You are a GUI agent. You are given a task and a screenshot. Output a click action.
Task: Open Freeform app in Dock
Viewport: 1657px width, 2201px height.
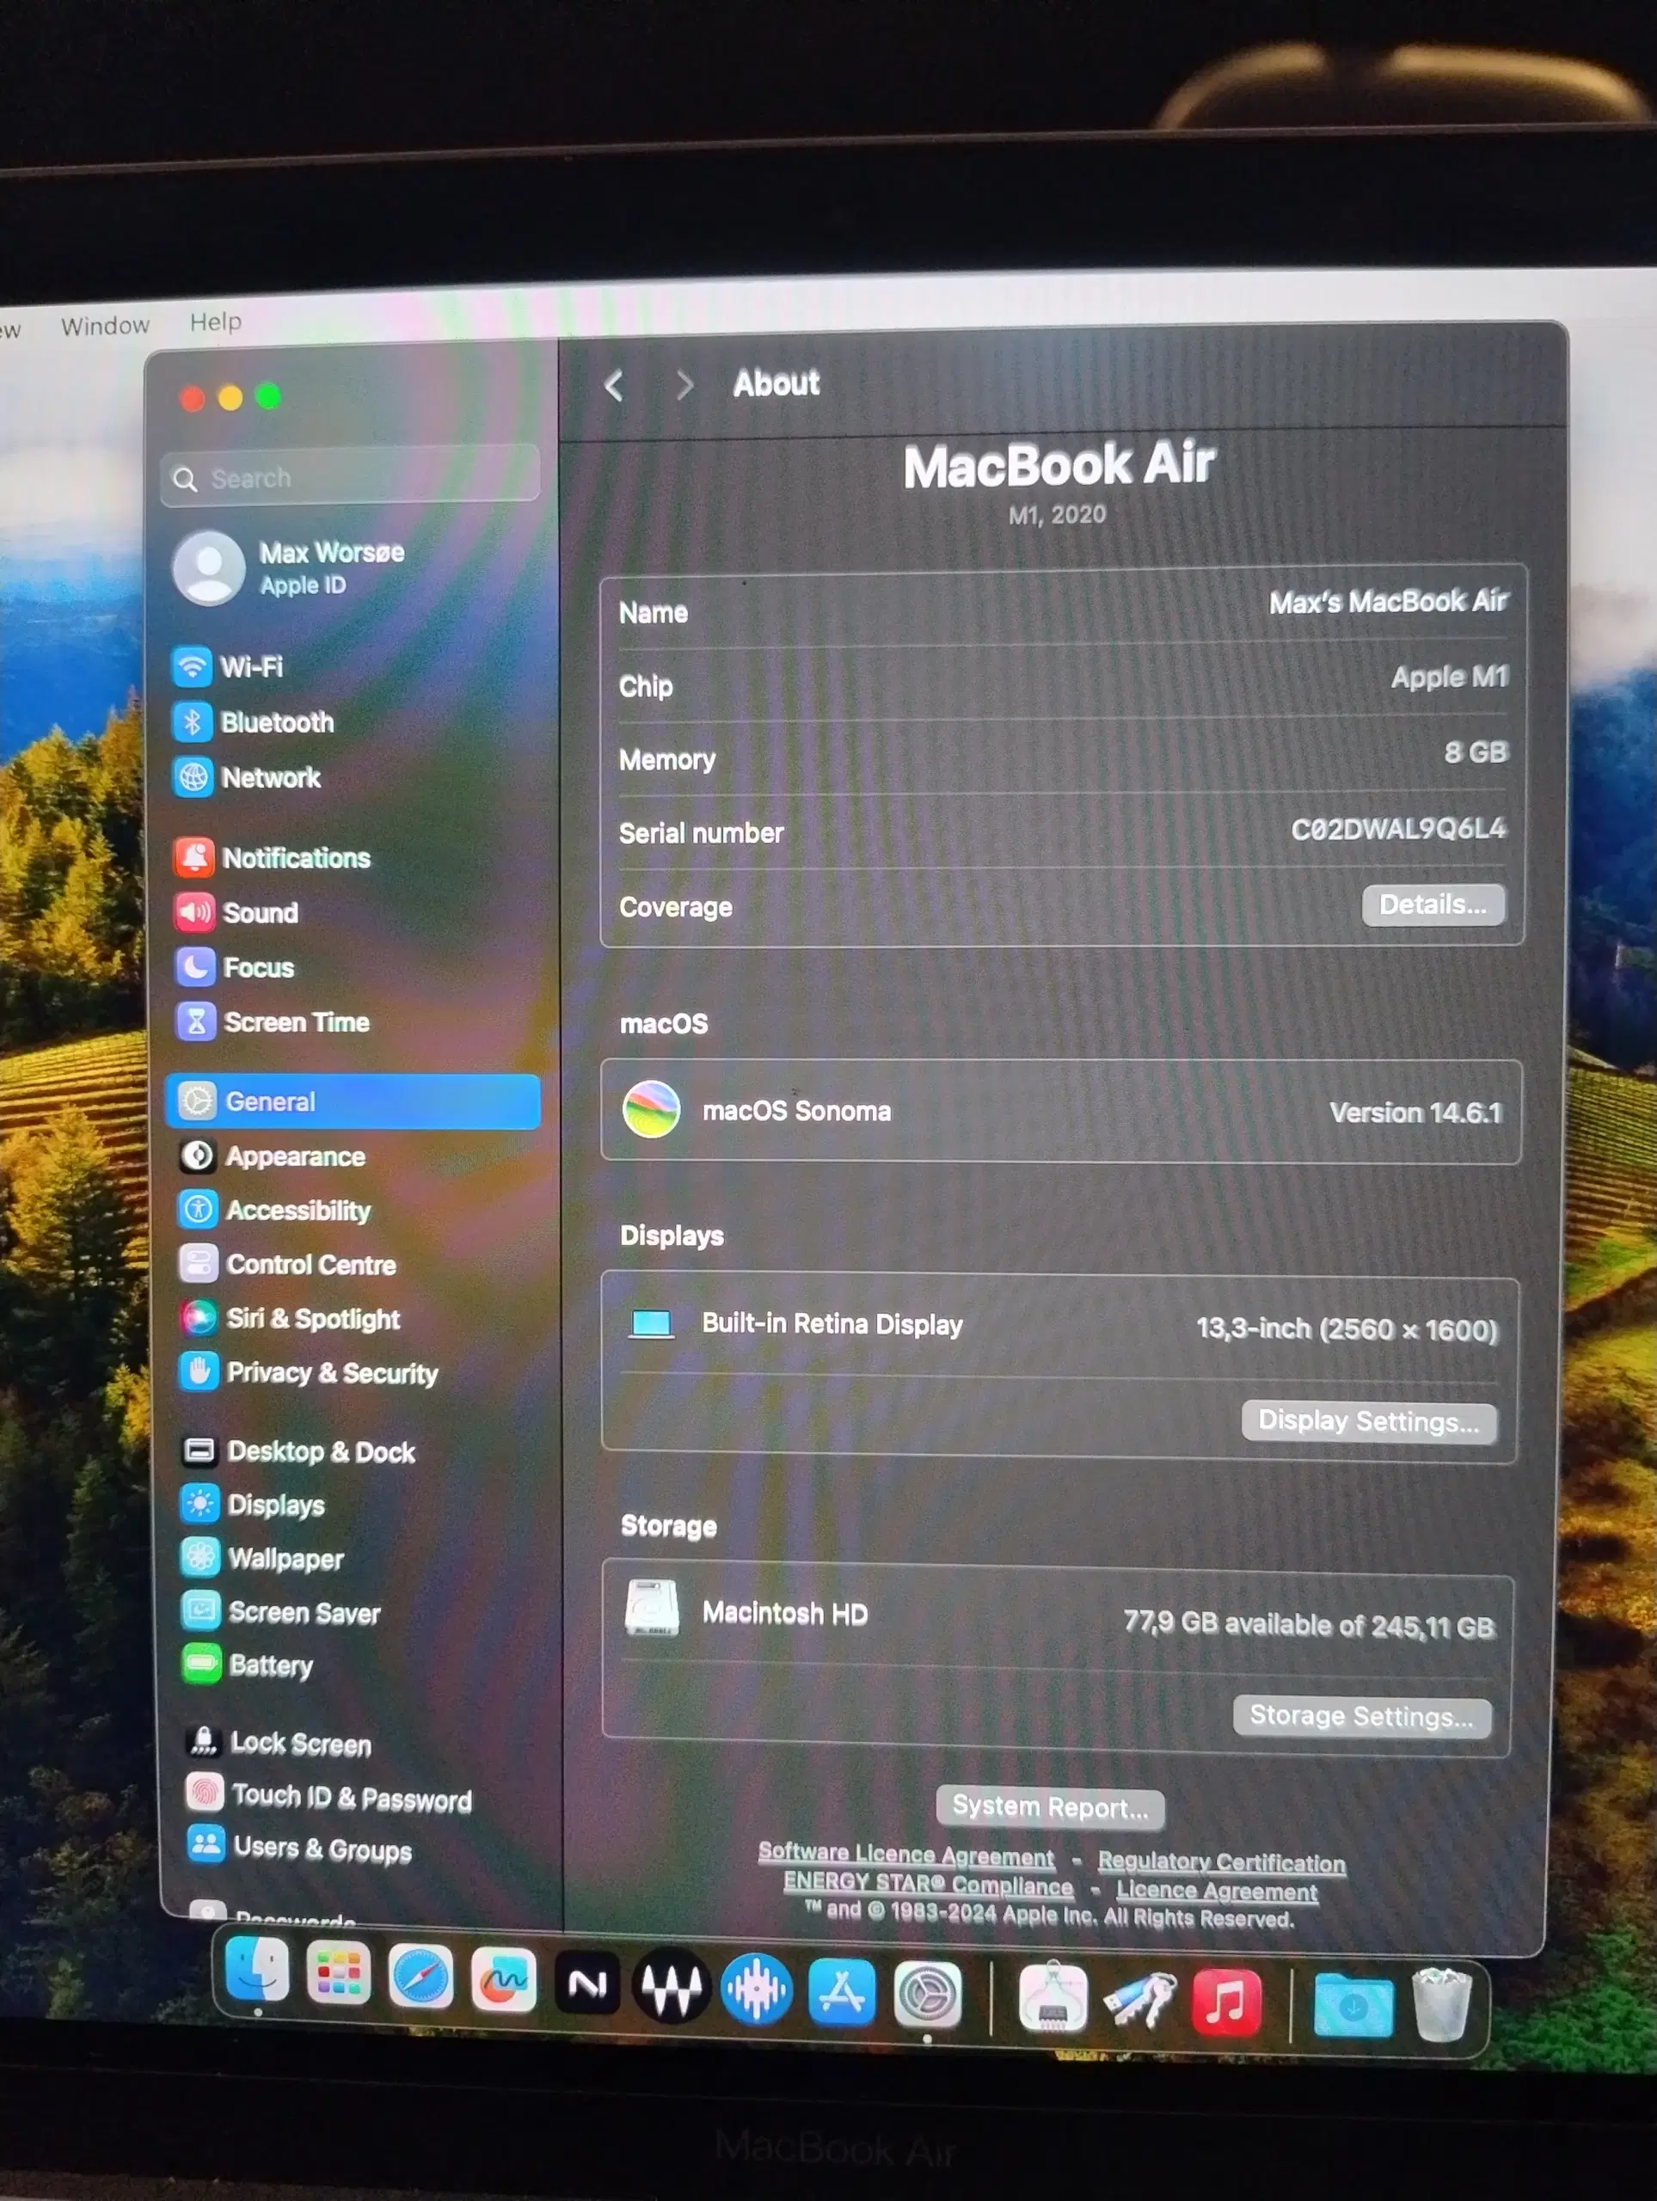tap(504, 1982)
